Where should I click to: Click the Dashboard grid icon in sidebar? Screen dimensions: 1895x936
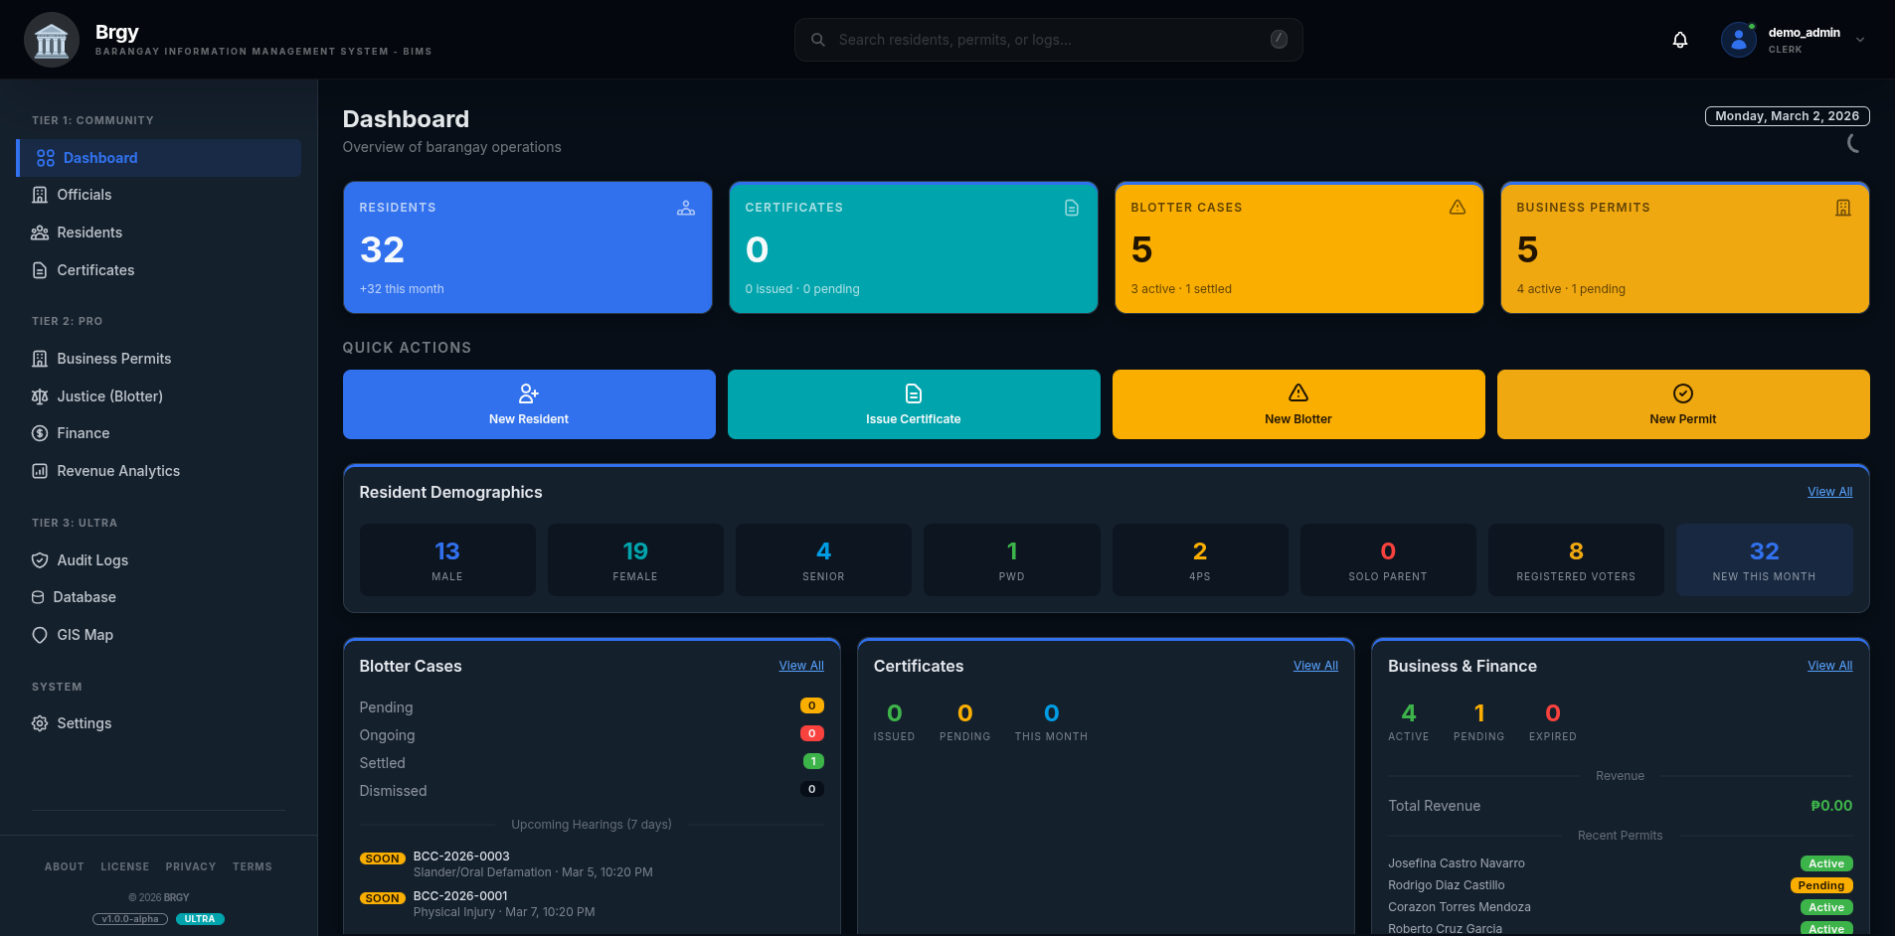pyautogui.click(x=46, y=158)
